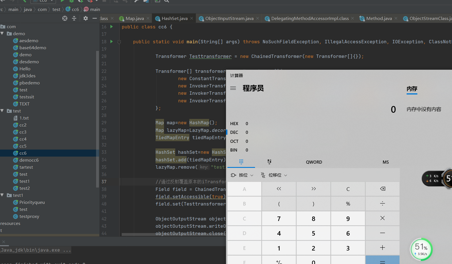Toggle QWORD word size in calculator
This screenshot has height=264, width=452.
point(314,162)
